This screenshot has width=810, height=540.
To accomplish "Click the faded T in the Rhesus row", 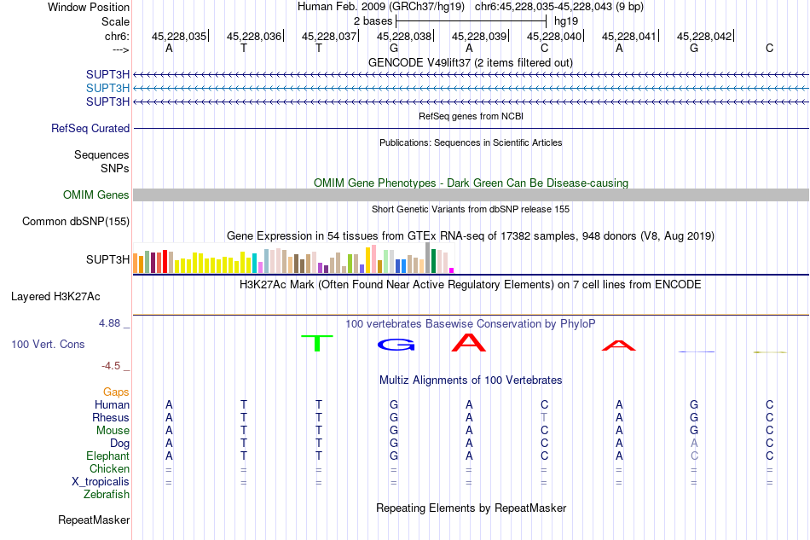I will click(x=544, y=417).
